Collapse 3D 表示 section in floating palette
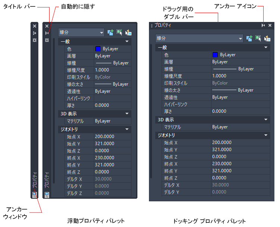Image resolution: width=280 pixels, height=227 pixels. point(127,113)
